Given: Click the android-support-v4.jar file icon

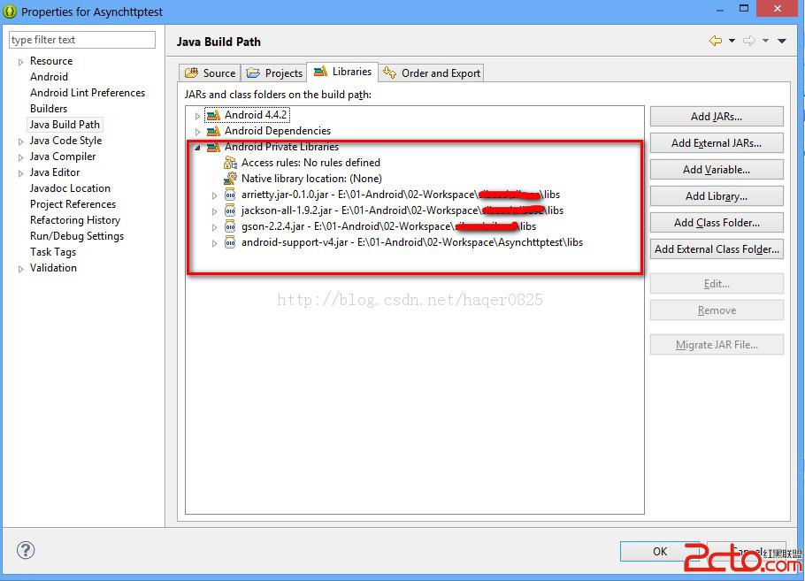Looking at the screenshot, I should coord(230,243).
